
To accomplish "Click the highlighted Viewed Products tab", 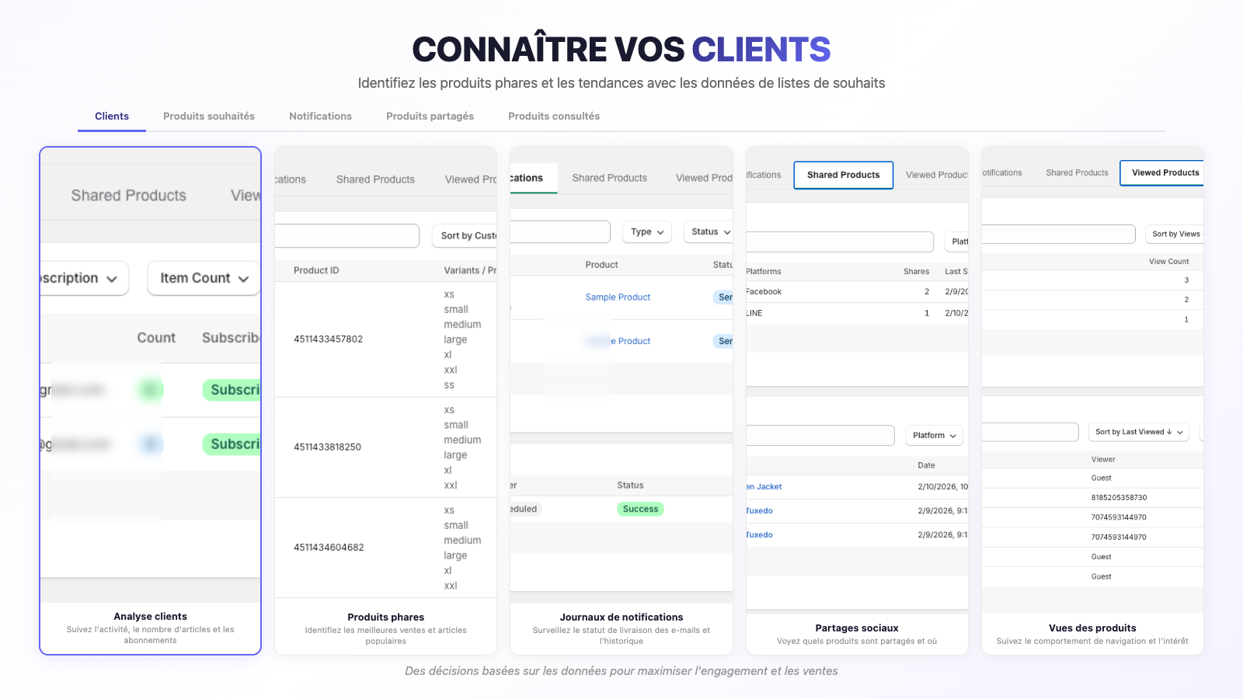I will tap(1164, 173).
